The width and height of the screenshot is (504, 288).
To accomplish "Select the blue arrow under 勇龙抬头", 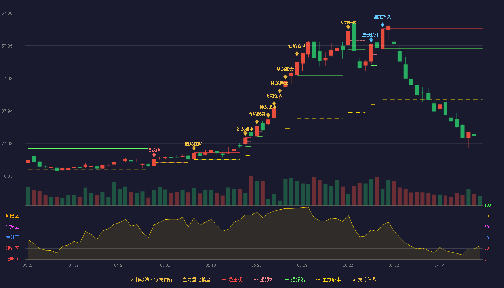I will pyautogui.click(x=371, y=40).
